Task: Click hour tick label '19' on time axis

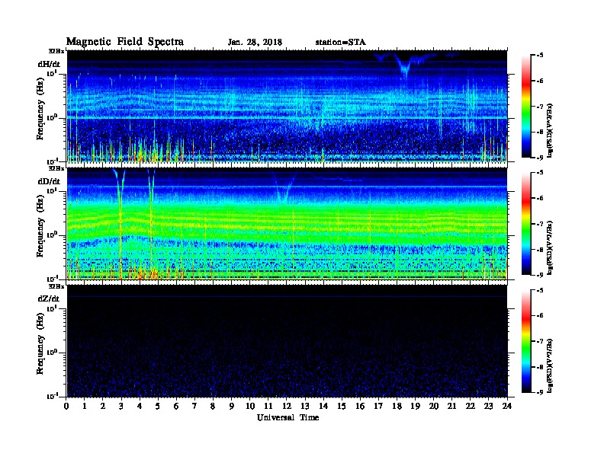Action: (x=415, y=406)
